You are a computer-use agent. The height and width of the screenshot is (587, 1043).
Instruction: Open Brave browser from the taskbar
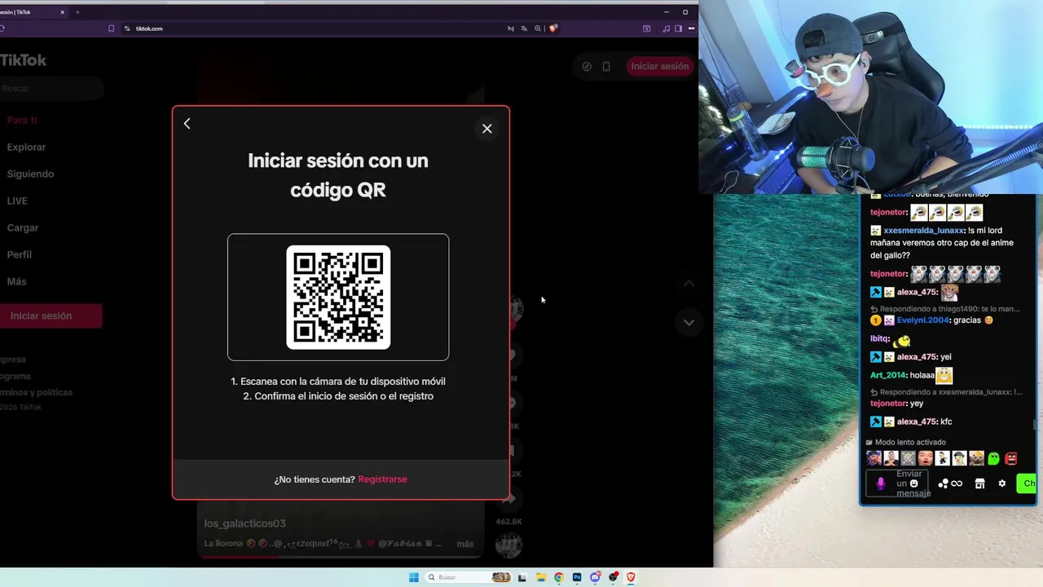tap(631, 577)
